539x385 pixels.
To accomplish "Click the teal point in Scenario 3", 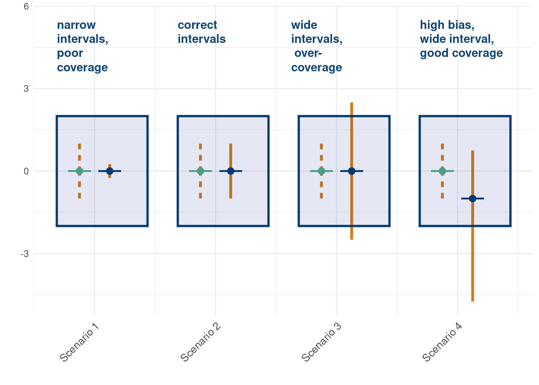I will [x=321, y=171].
